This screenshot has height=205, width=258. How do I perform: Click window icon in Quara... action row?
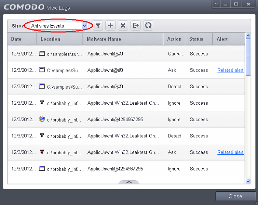pos(42,53)
